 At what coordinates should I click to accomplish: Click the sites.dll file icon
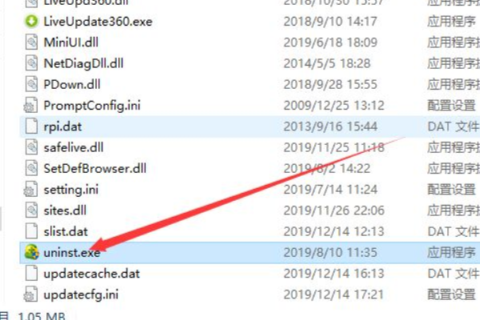pyautogui.click(x=31, y=210)
